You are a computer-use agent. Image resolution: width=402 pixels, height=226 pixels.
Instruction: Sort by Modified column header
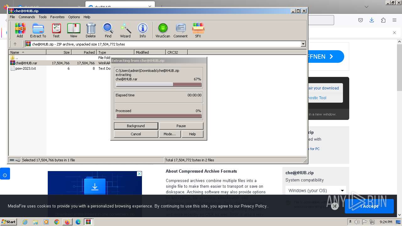150,52
